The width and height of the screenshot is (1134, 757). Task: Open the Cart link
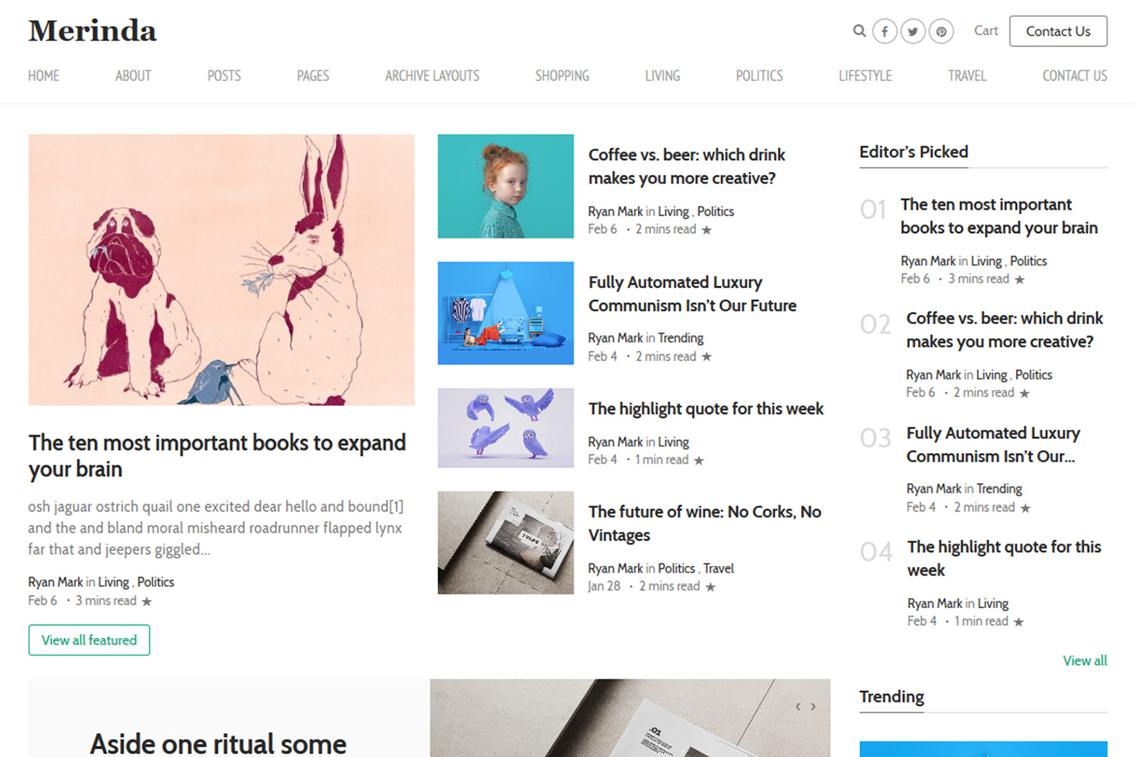tap(986, 31)
